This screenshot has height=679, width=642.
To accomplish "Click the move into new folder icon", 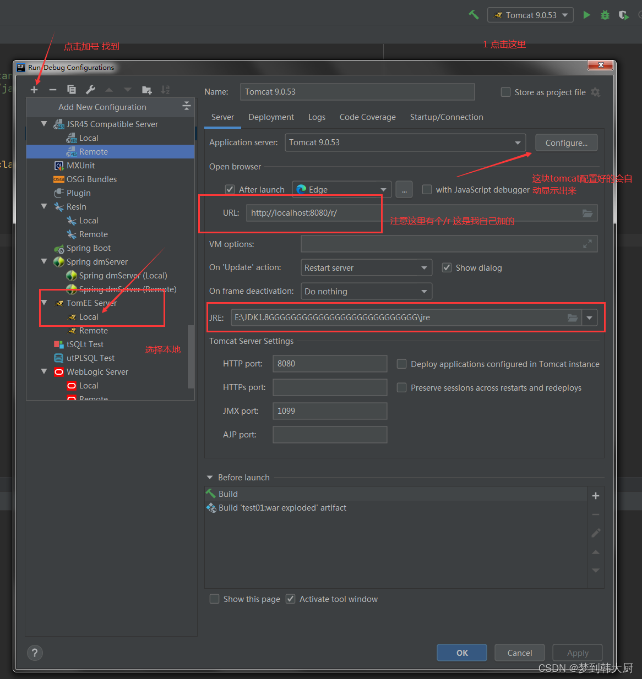I will pos(146,90).
